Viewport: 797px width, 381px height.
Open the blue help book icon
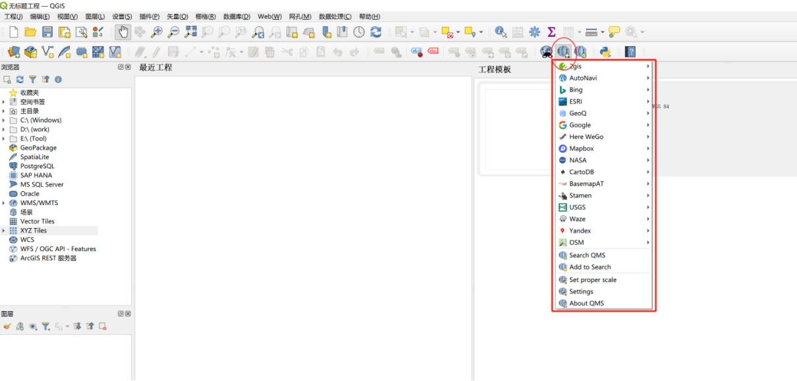pyautogui.click(x=630, y=51)
